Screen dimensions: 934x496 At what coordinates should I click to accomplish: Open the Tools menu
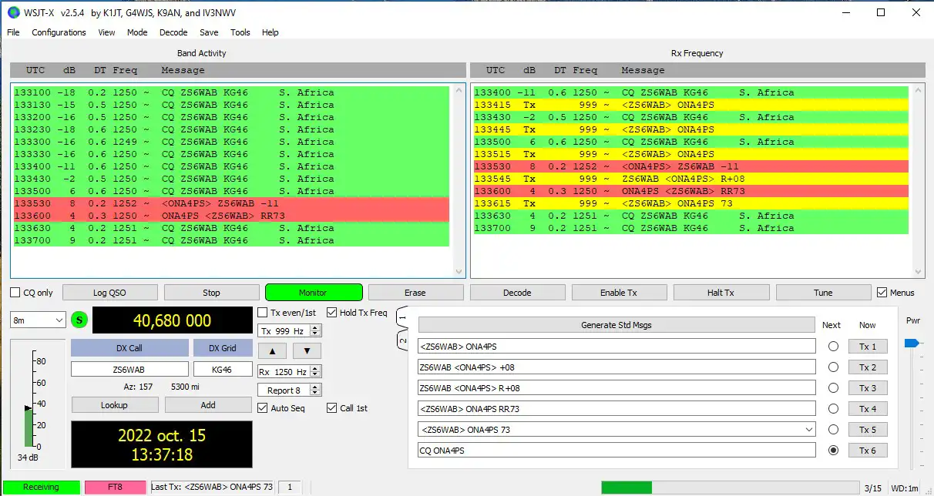tap(240, 32)
